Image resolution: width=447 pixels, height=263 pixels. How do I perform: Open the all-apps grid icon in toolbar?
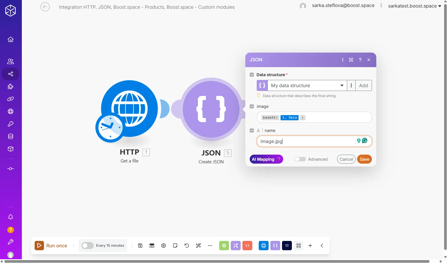pos(299,246)
